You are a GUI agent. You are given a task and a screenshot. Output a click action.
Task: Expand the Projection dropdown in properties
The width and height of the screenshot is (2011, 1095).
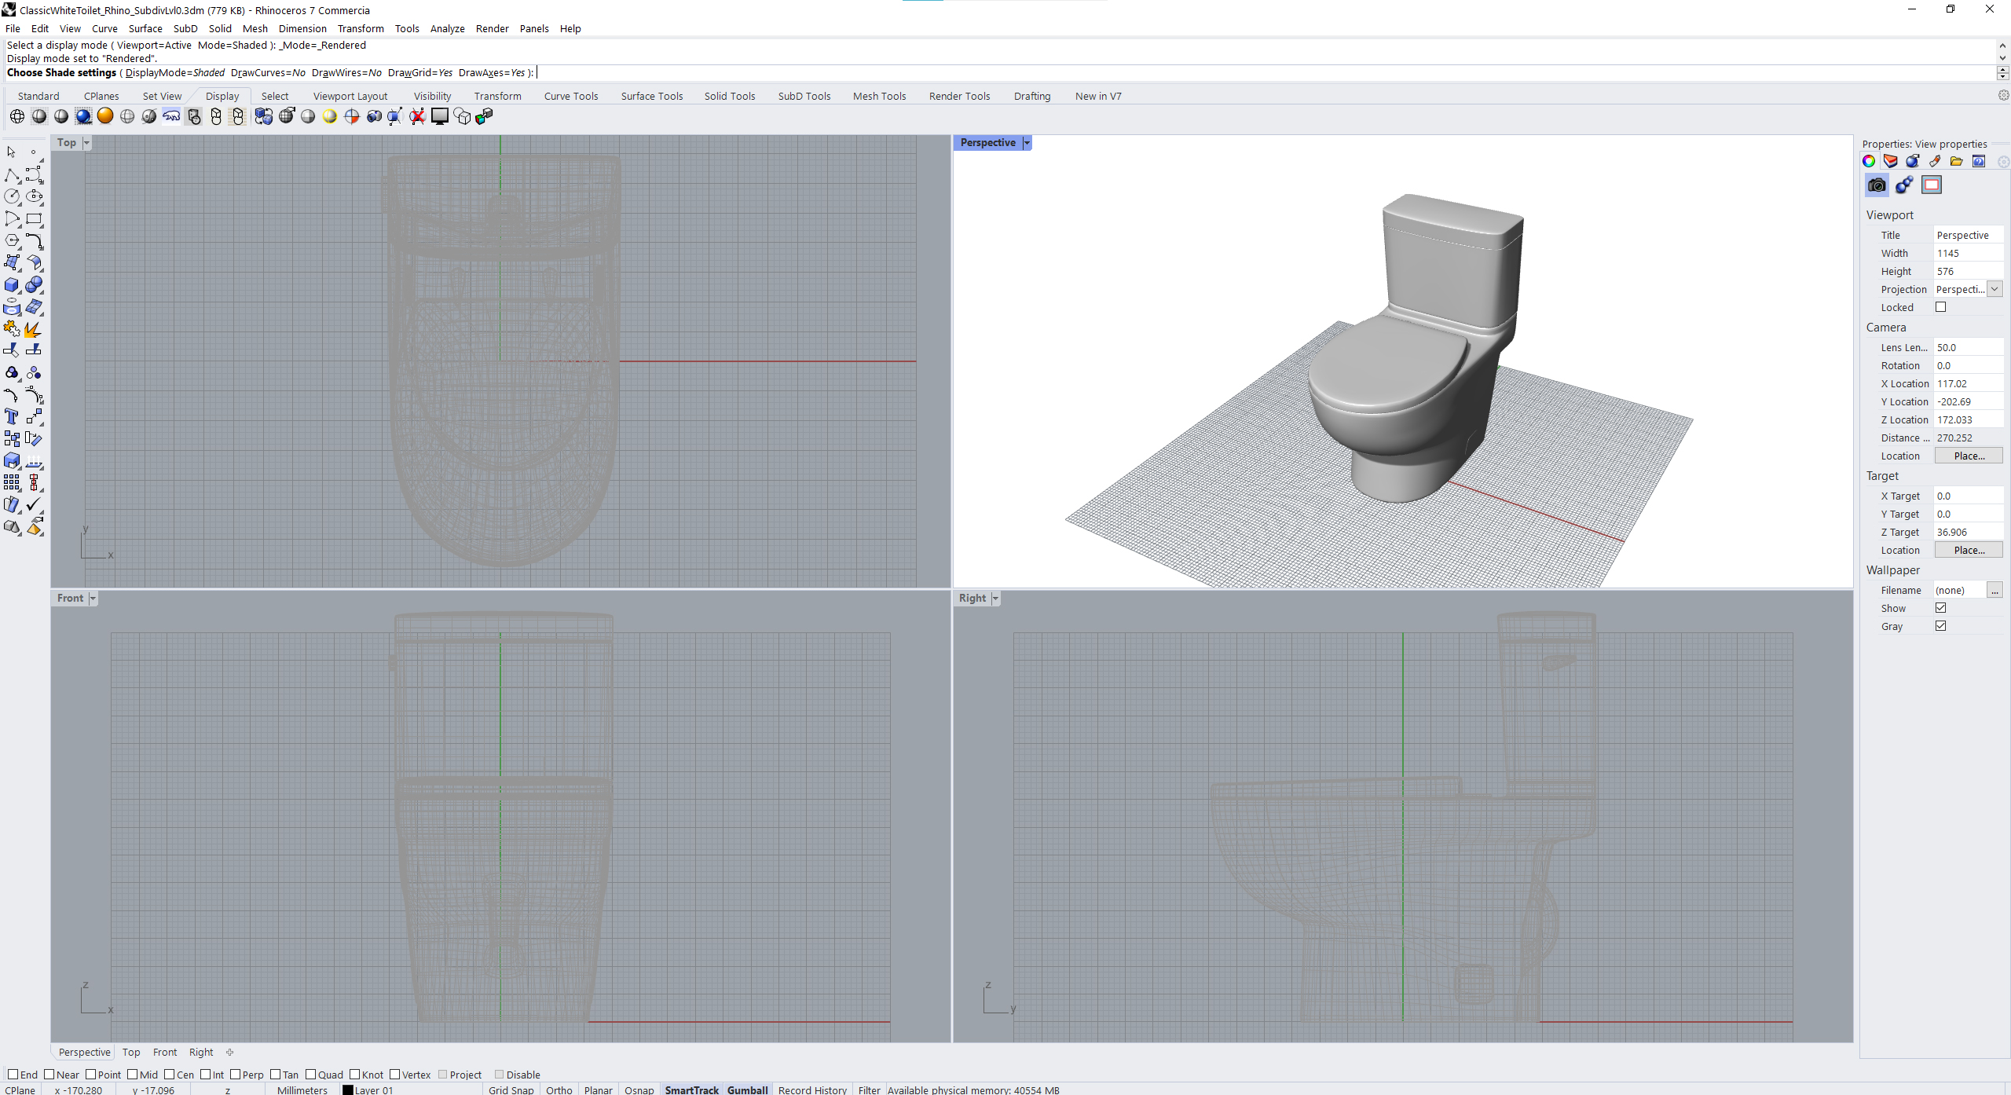point(1995,289)
